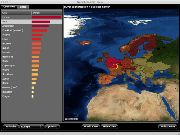This screenshot has width=180, height=135.
Task: Select the Vienna row
Action: tap(32, 70)
